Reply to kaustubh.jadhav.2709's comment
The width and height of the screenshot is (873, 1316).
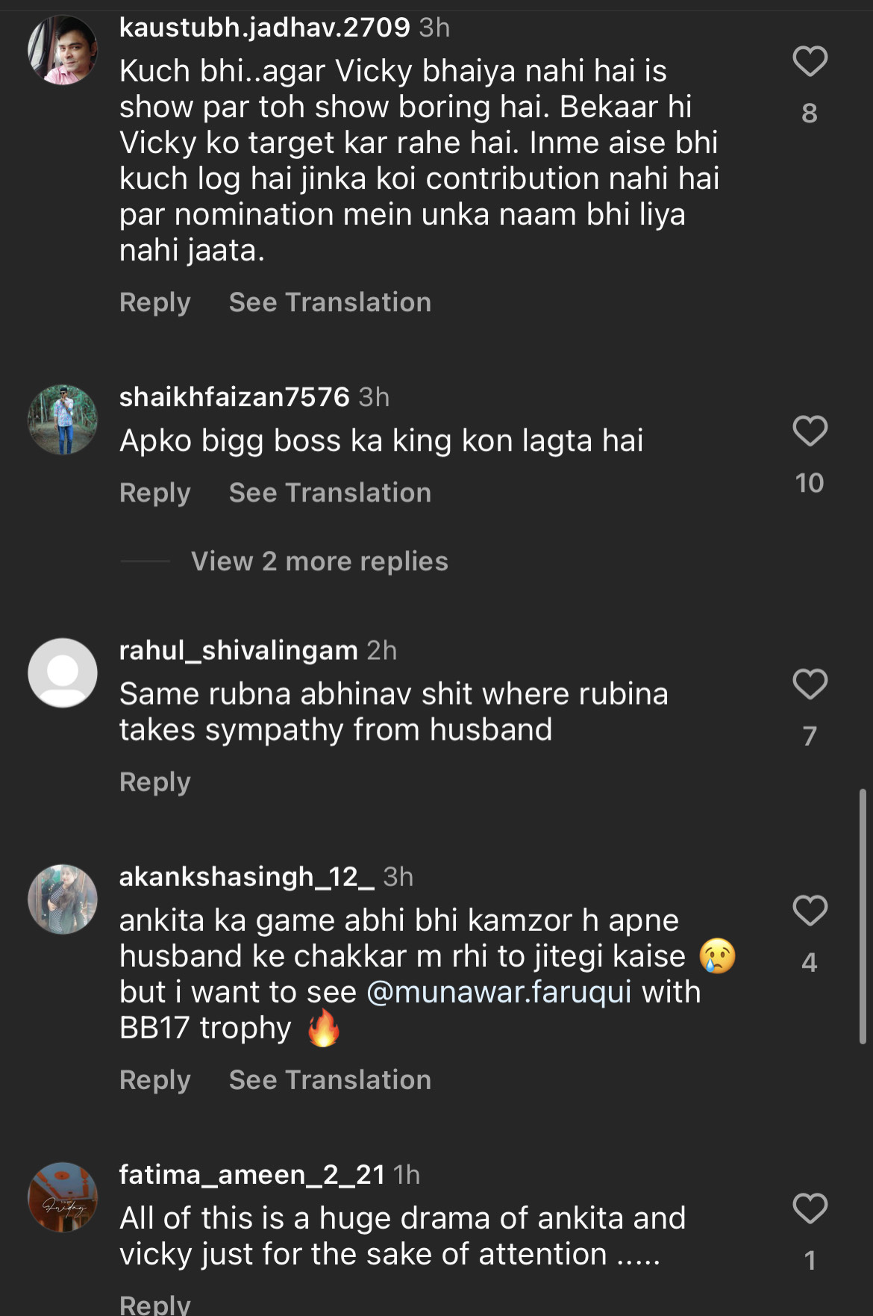pos(155,302)
